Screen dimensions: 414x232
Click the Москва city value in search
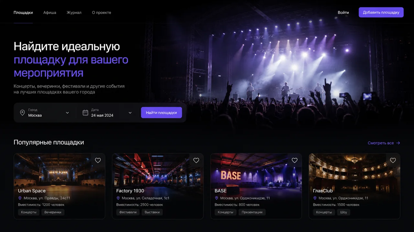[35, 115]
